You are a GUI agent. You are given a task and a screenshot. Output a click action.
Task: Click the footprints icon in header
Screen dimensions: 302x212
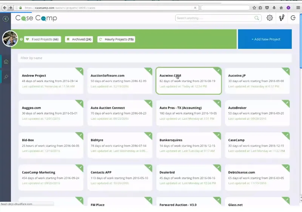[x=282, y=18]
